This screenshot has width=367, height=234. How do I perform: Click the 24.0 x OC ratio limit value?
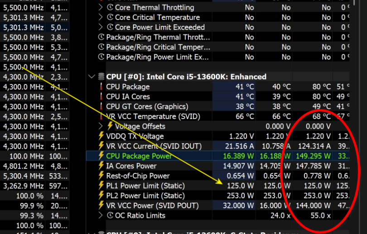tap(280, 215)
